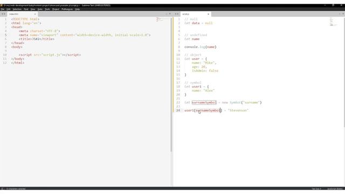Click the right pane vertical scrollbar
The image size is (345, 194).
(x=344, y=72)
